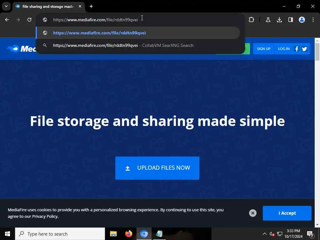Open the clock showing 3:33 PM

click(293, 234)
